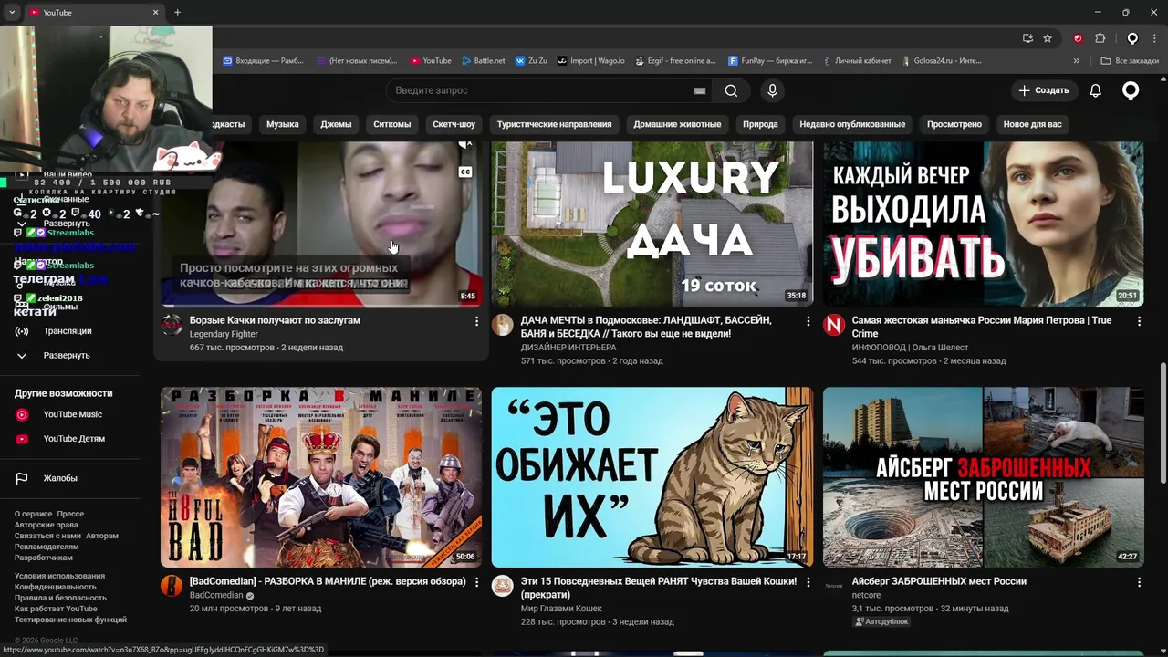Viewport: 1168px width, 657px height.
Task: Open Трансляции in the sidebar
Action: (x=66, y=331)
